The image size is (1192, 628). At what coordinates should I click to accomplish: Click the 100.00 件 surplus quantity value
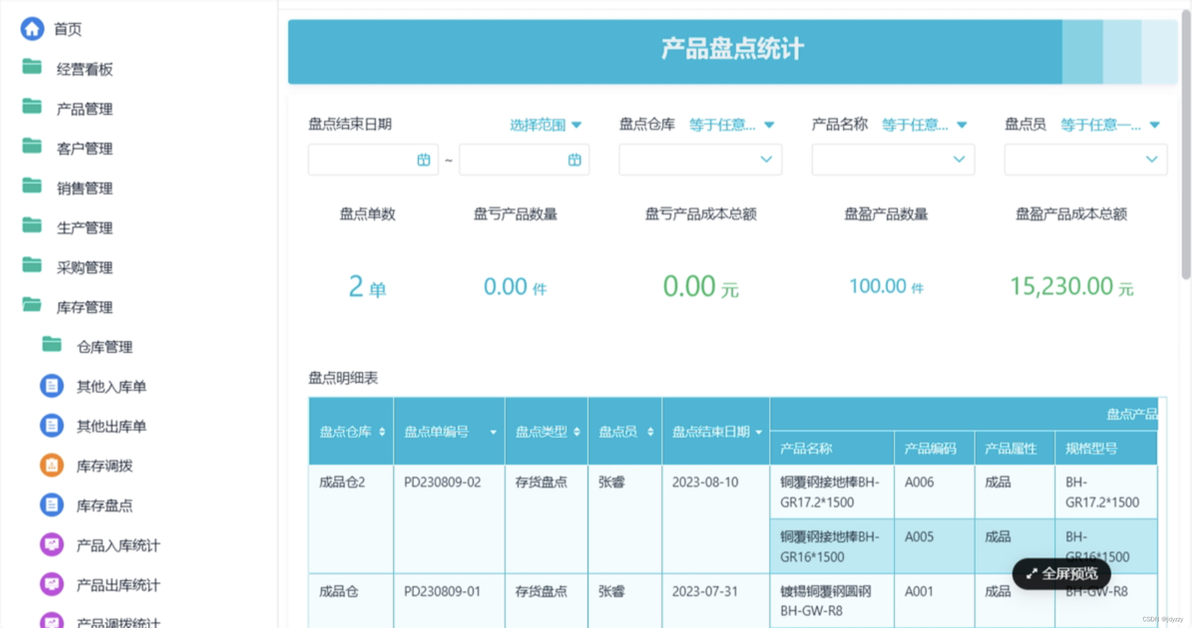coord(886,286)
